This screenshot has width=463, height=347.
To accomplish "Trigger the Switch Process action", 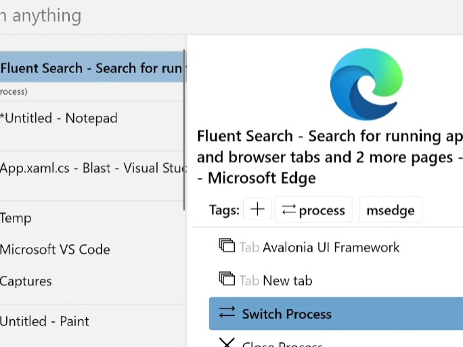I will pyautogui.click(x=287, y=314).
